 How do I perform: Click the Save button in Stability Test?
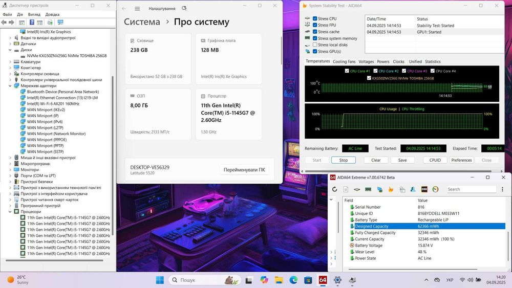point(402,160)
